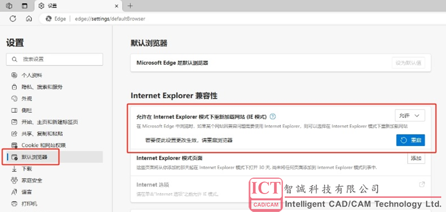Click the Edge logo in the address bar
The width and height of the screenshot is (446, 212).
click(x=49, y=19)
